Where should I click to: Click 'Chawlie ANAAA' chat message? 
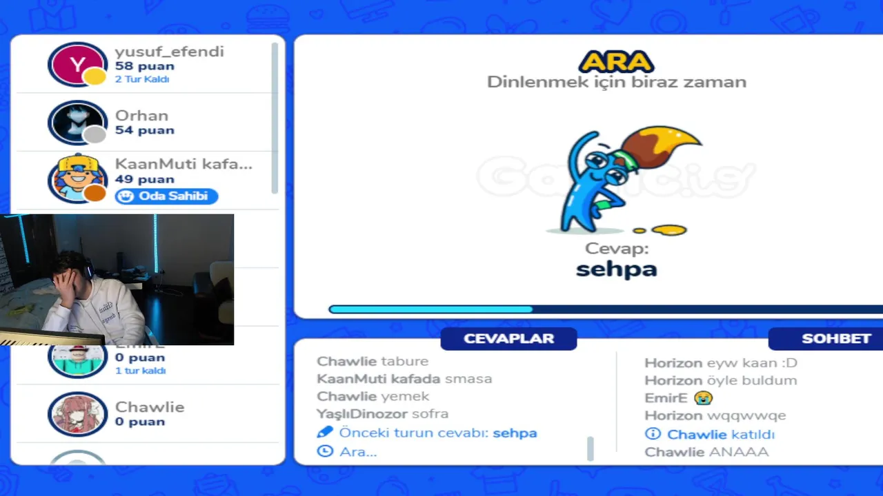tap(706, 452)
